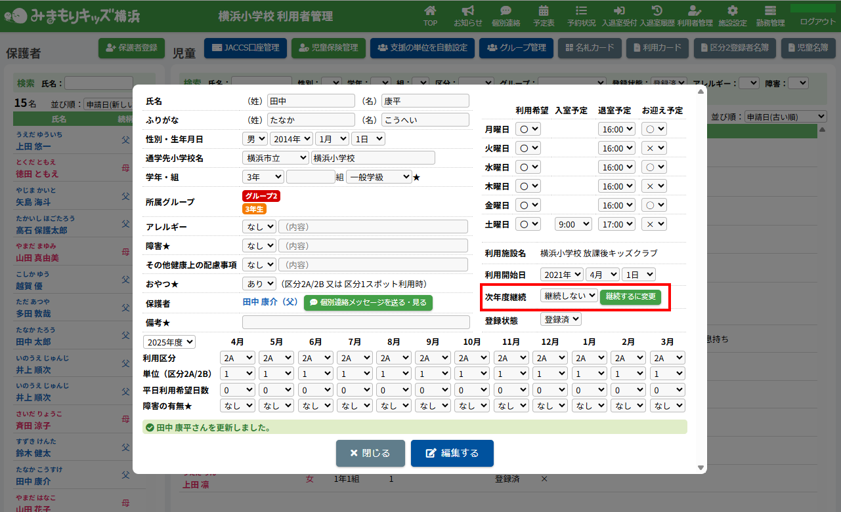Click the 備考 remarks input field
This screenshot has width=841, height=512.
(x=356, y=322)
